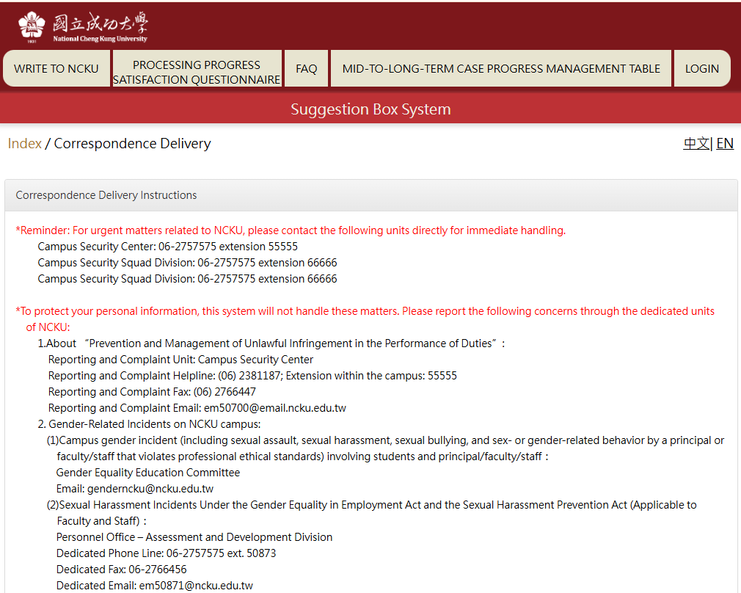Click the genderncku@ncku.edu.tw email address
The width and height of the screenshot is (741, 593).
[x=150, y=489]
